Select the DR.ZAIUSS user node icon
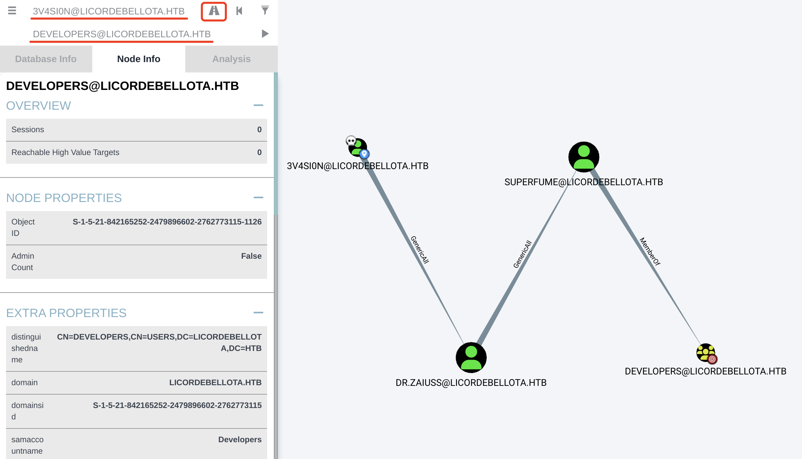 click(x=471, y=357)
